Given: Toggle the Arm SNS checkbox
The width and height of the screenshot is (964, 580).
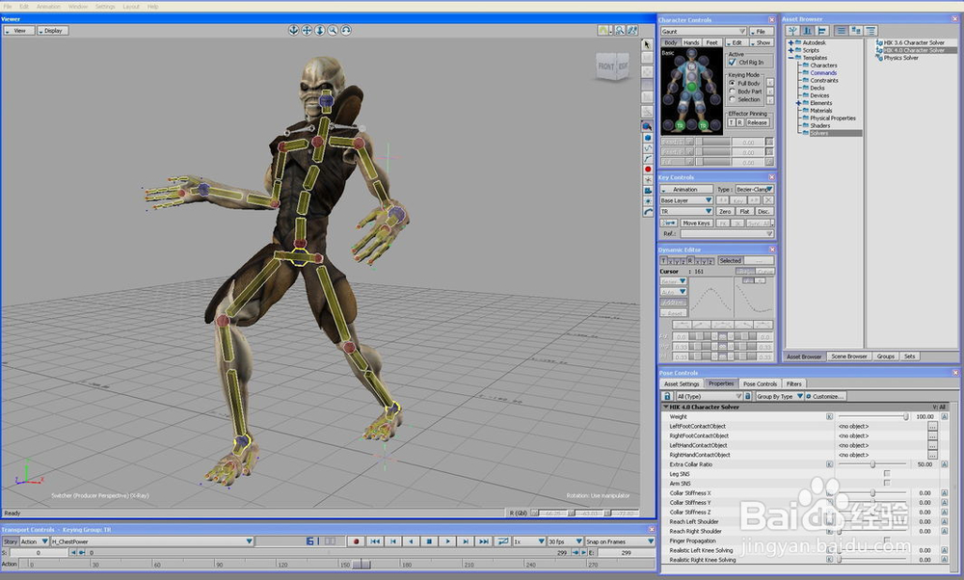Looking at the screenshot, I should (x=887, y=483).
